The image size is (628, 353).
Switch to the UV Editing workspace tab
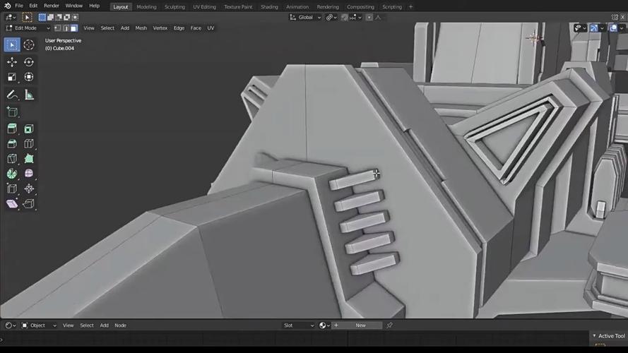coord(204,7)
